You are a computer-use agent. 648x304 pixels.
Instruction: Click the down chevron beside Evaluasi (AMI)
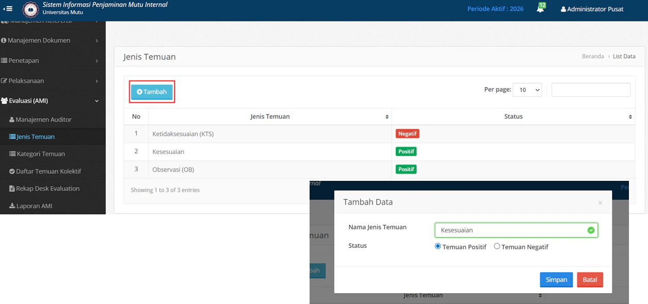click(97, 101)
